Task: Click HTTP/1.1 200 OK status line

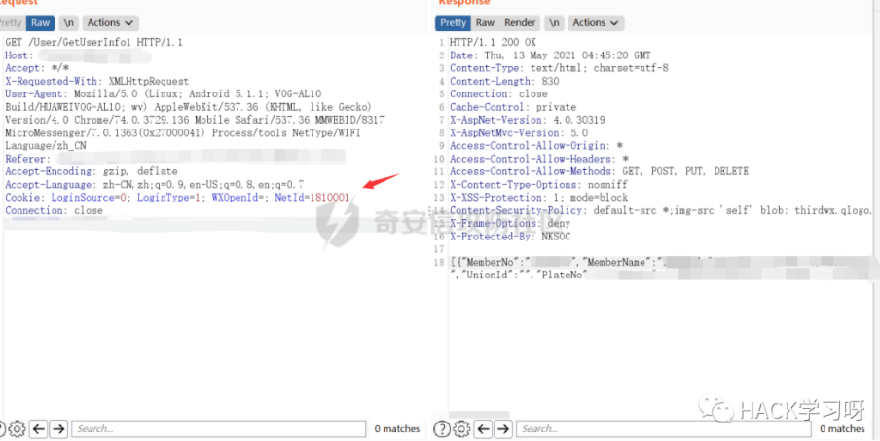Action: click(493, 43)
